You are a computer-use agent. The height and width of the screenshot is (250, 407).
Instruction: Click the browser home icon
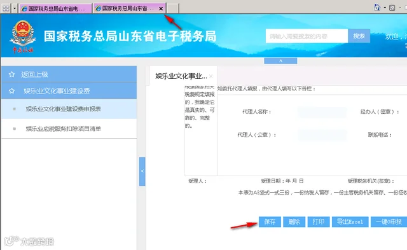point(377,7)
